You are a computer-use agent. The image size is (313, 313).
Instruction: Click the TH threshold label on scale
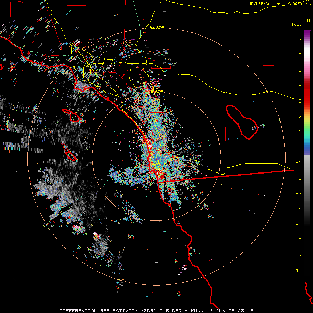(299, 271)
